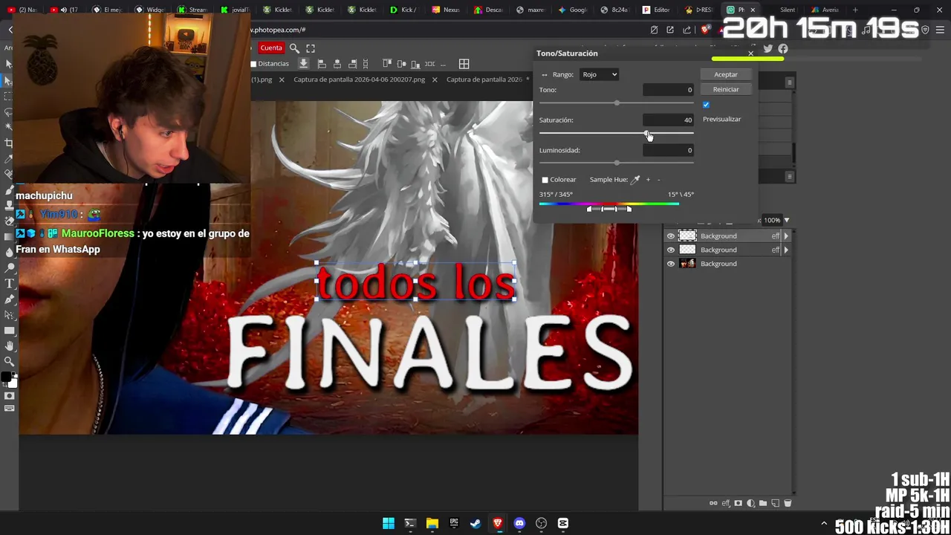Switch to the Nexus browser tab
Image resolution: width=951 pixels, height=535 pixels.
447,10
